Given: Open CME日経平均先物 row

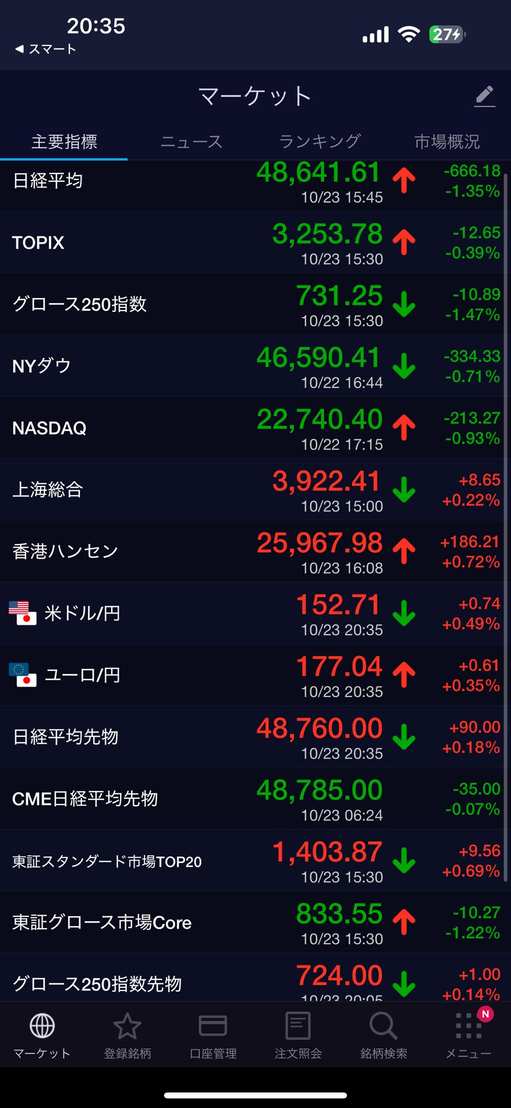Looking at the screenshot, I should point(85,798).
